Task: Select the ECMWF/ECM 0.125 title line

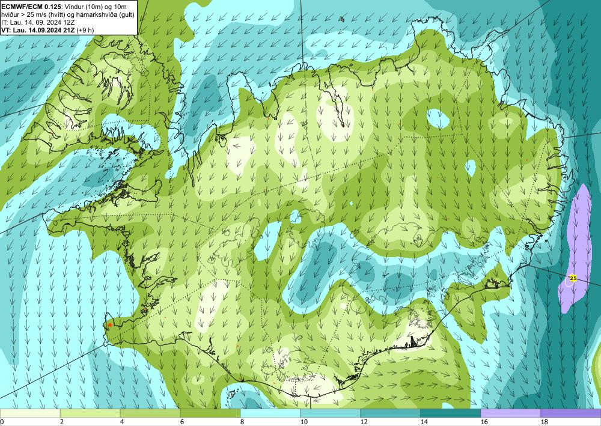Action: (64, 6)
